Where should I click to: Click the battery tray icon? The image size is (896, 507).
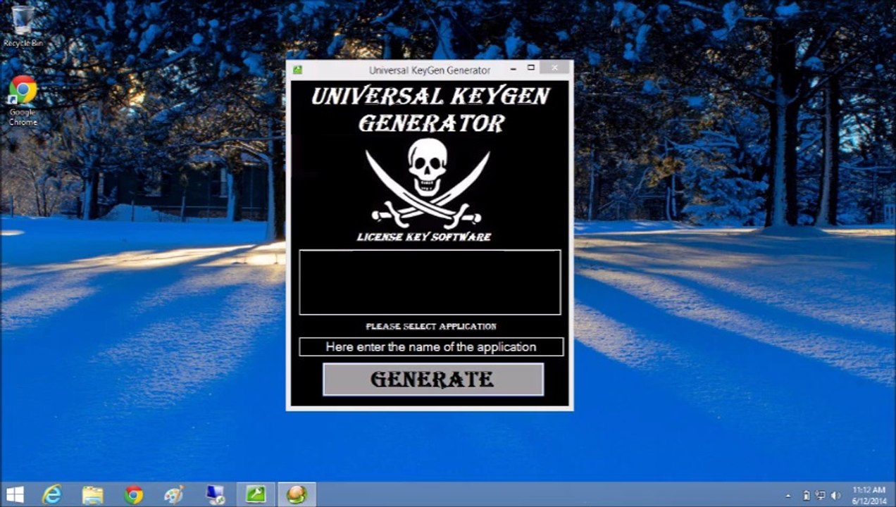807,496
